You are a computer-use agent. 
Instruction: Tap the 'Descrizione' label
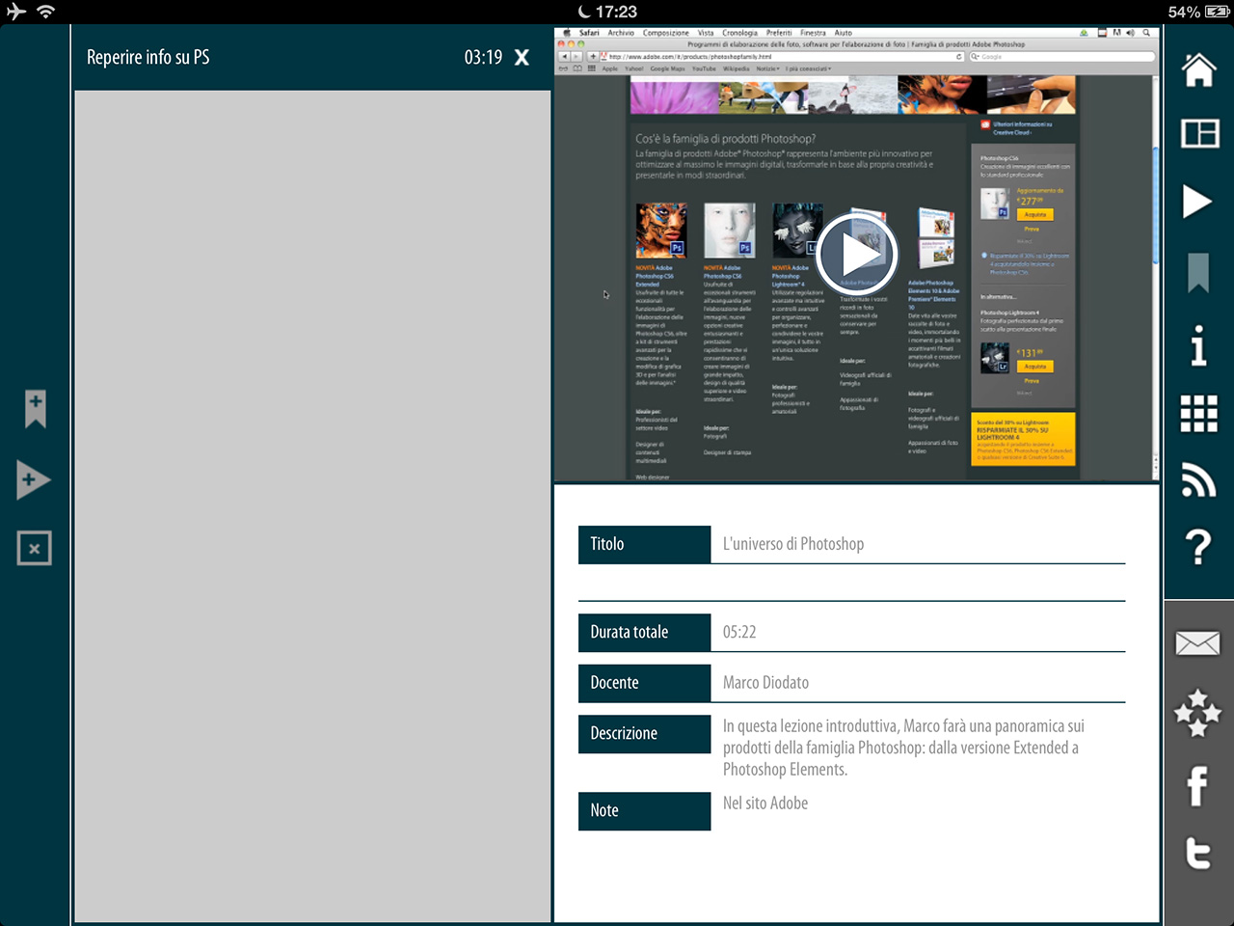[644, 733]
